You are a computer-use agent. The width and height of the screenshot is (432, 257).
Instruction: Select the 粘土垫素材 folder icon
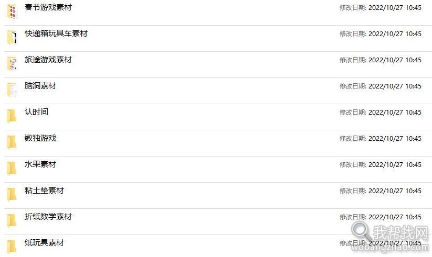(12, 194)
